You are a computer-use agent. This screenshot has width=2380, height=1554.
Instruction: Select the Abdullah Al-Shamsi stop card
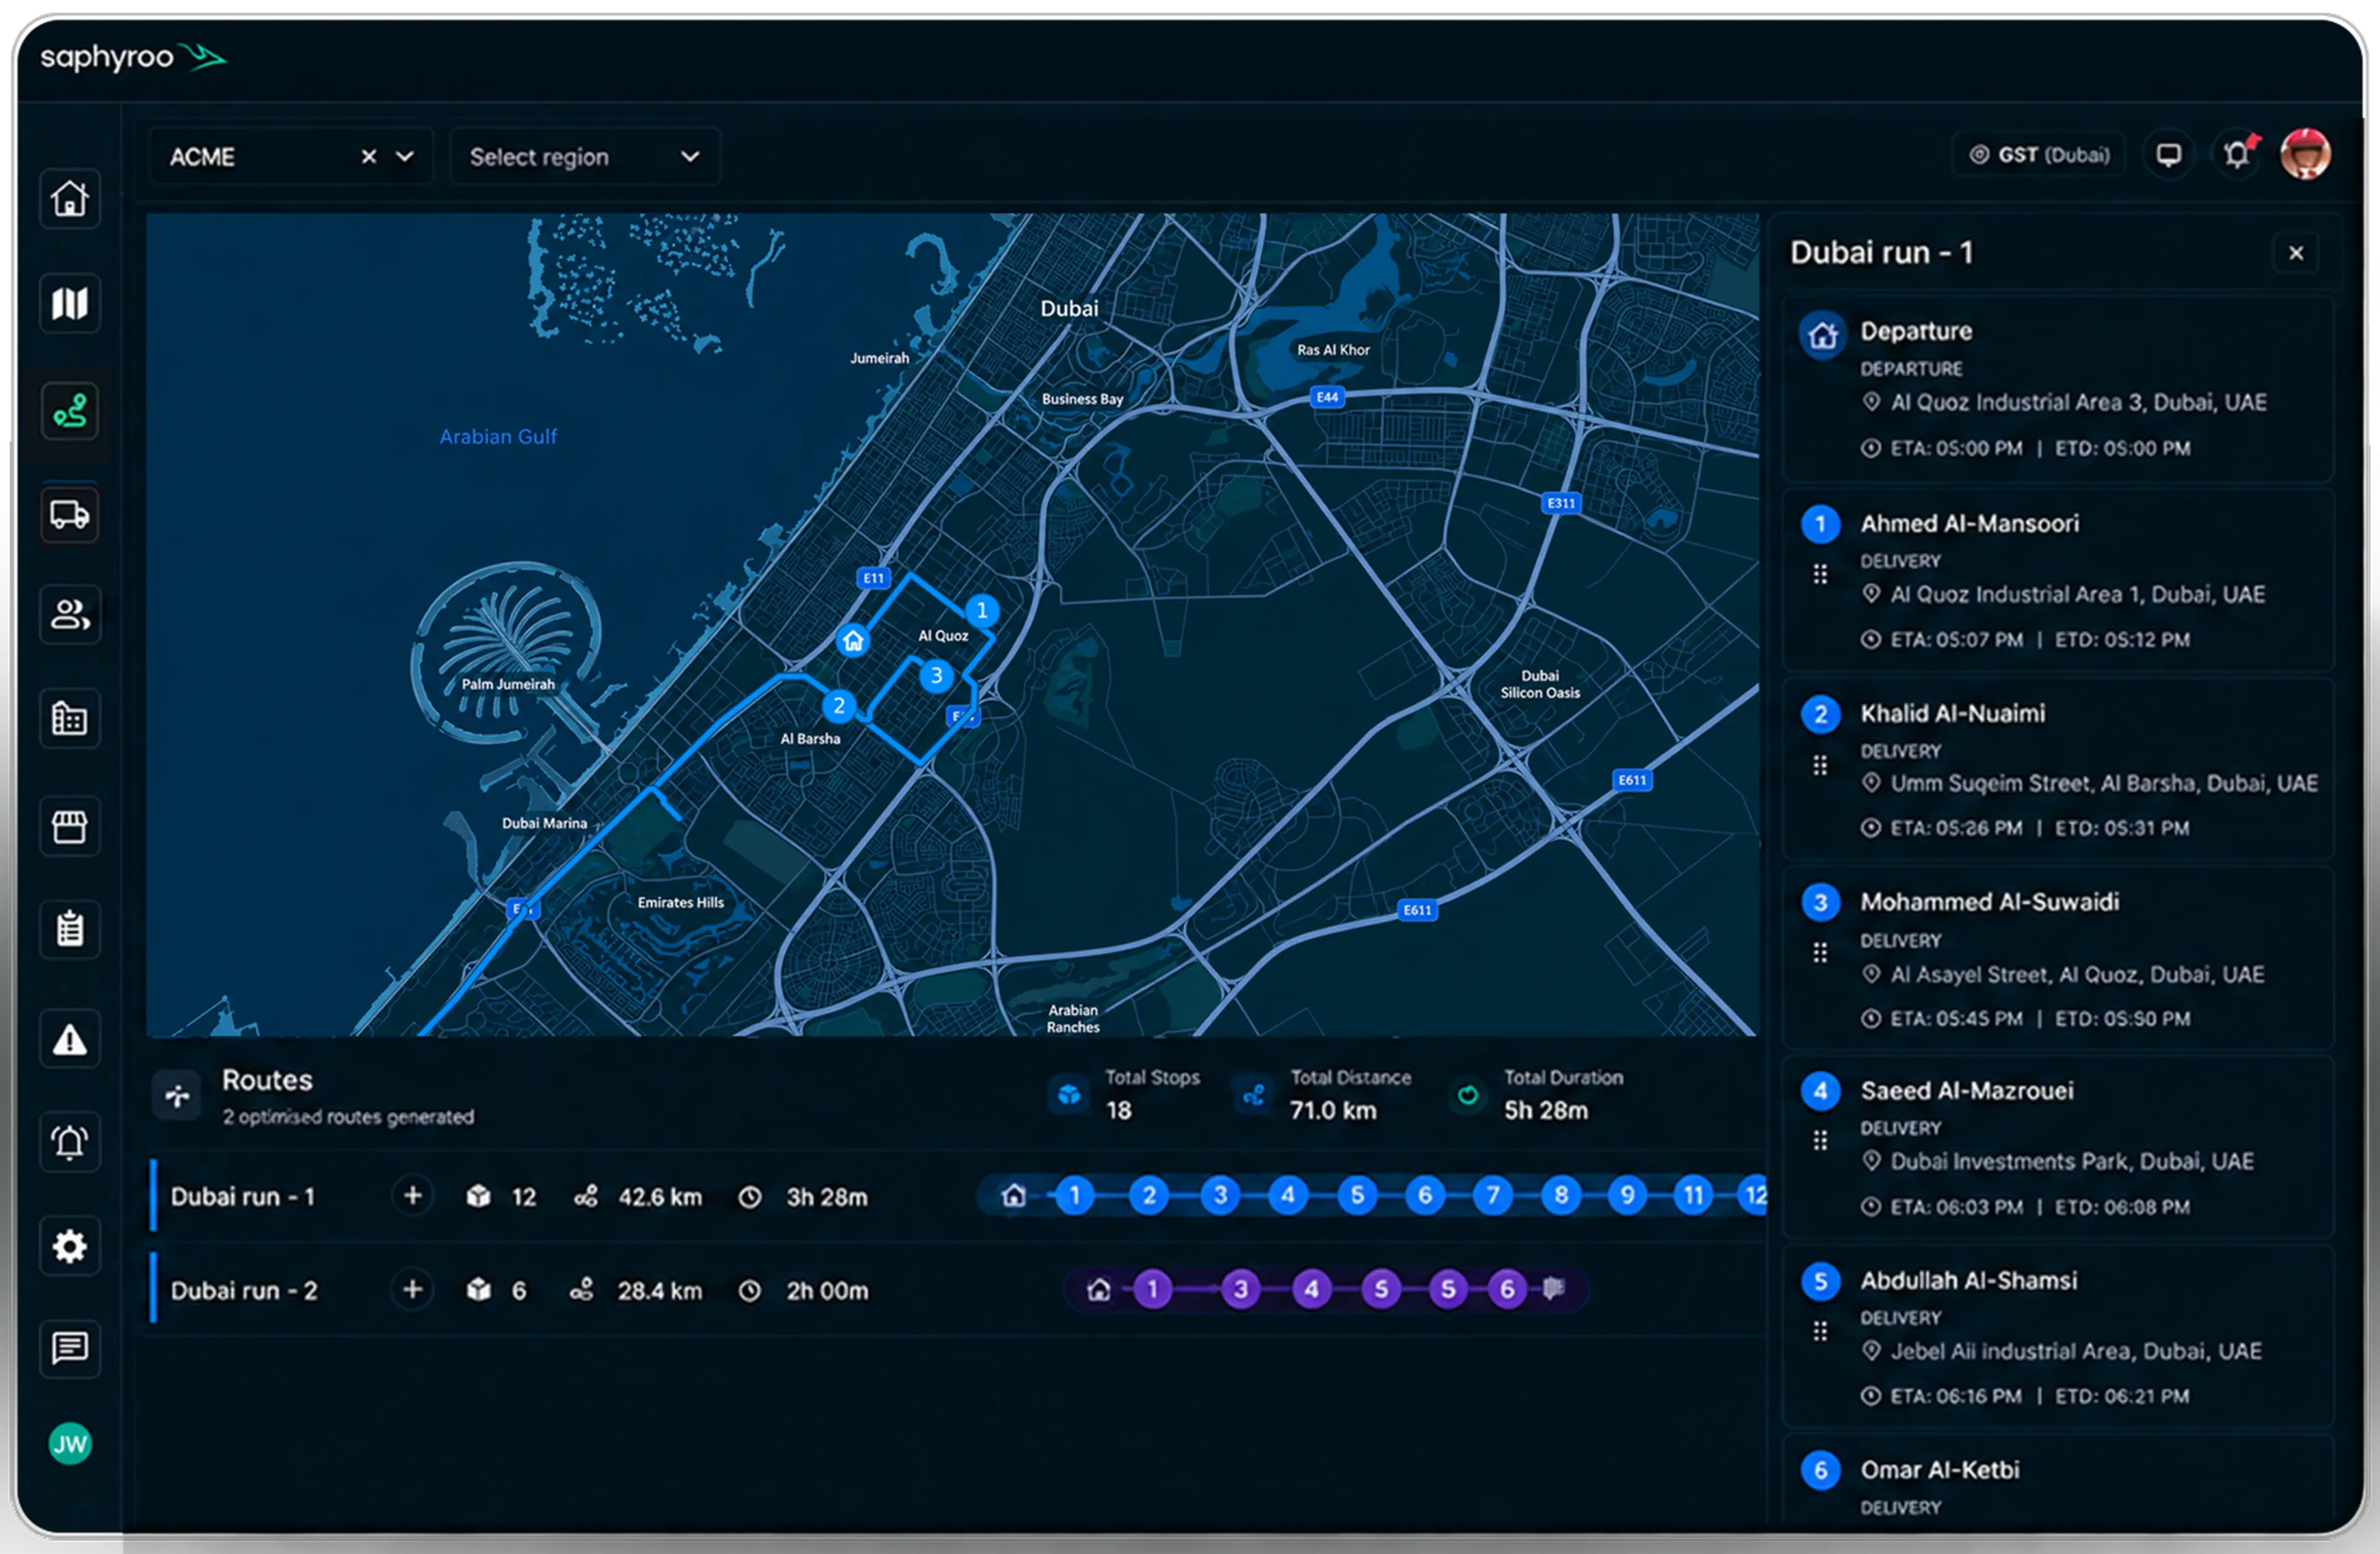coord(2058,1336)
